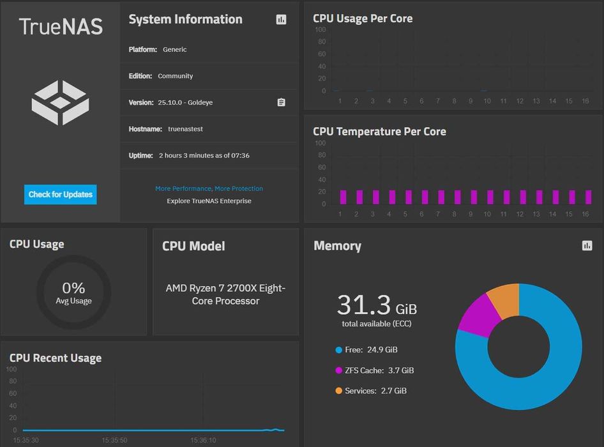Copy version info with clipboard icon
The image size is (604, 447).
(x=281, y=103)
